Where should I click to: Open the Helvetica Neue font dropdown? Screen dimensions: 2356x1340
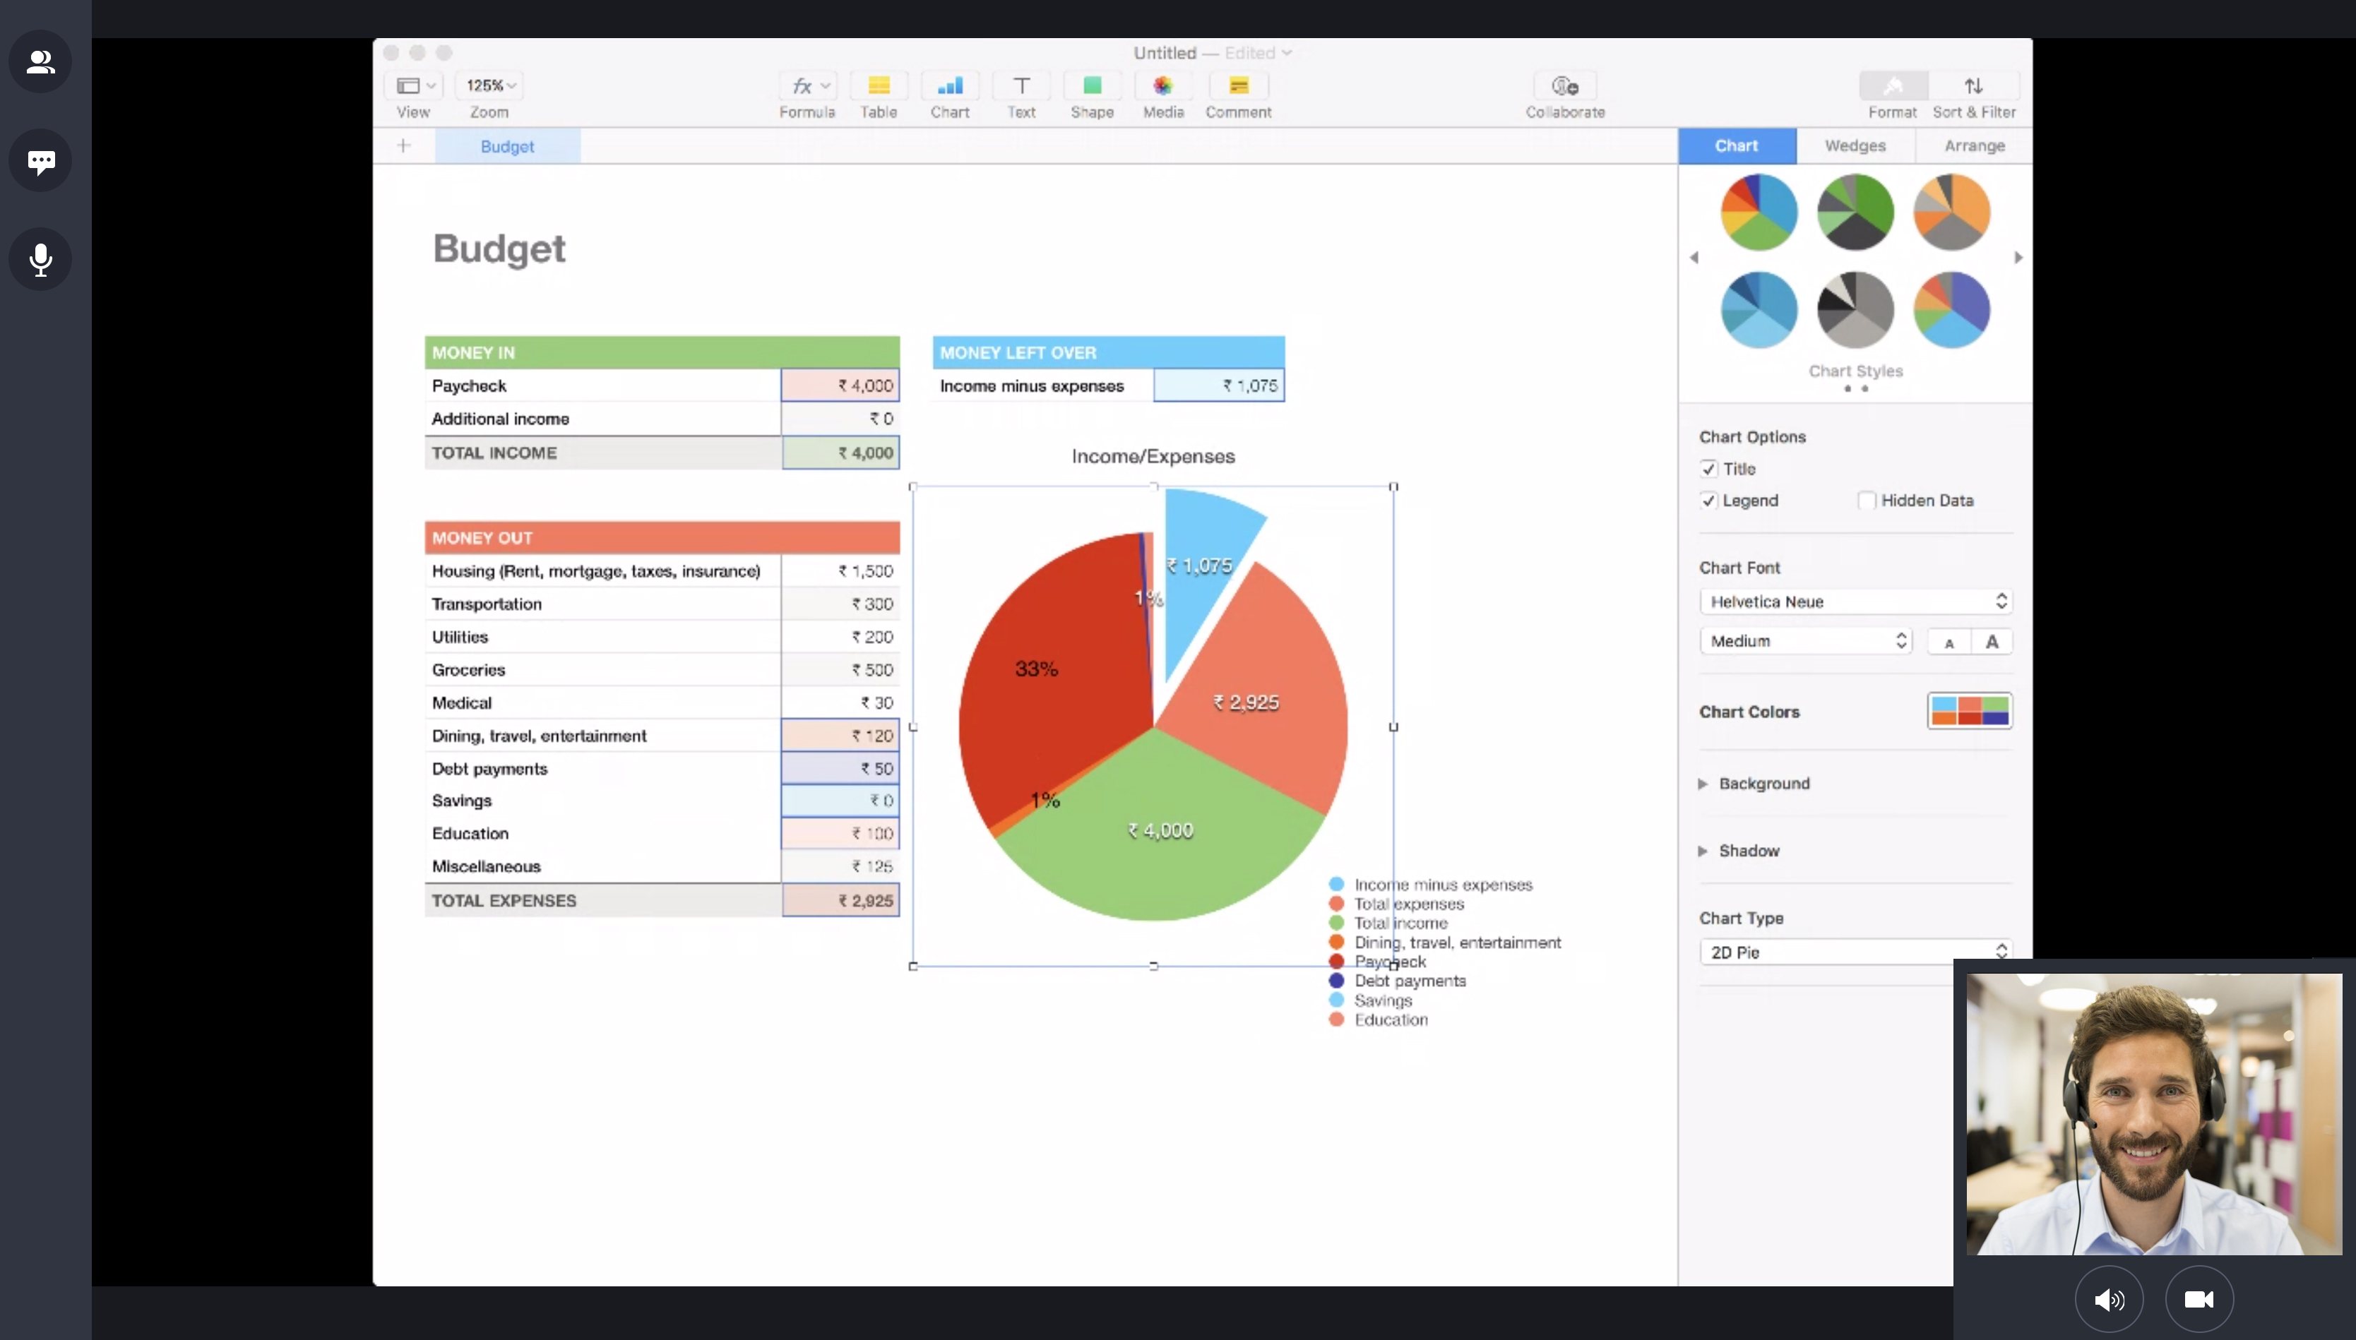click(1855, 602)
